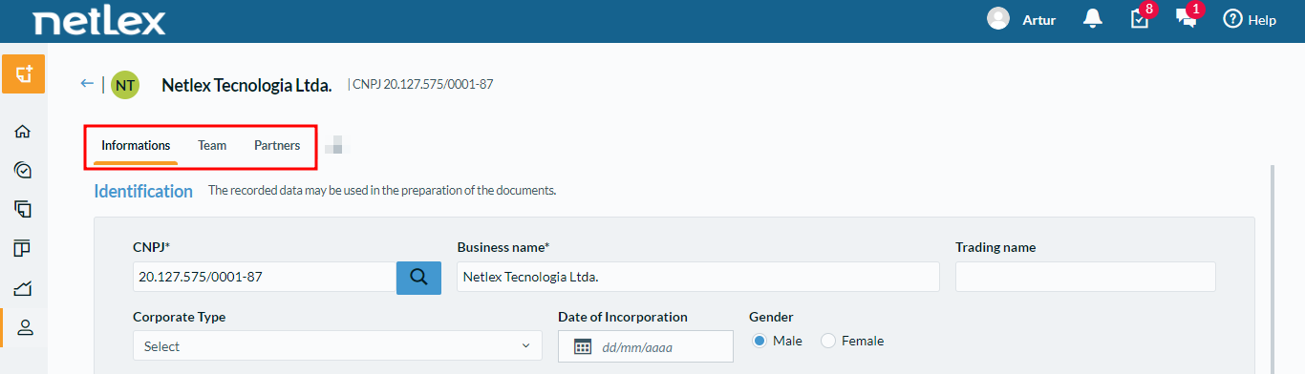Click the Date of Incorporation input
The width and height of the screenshot is (1305, 374).
tap(646, 346)
